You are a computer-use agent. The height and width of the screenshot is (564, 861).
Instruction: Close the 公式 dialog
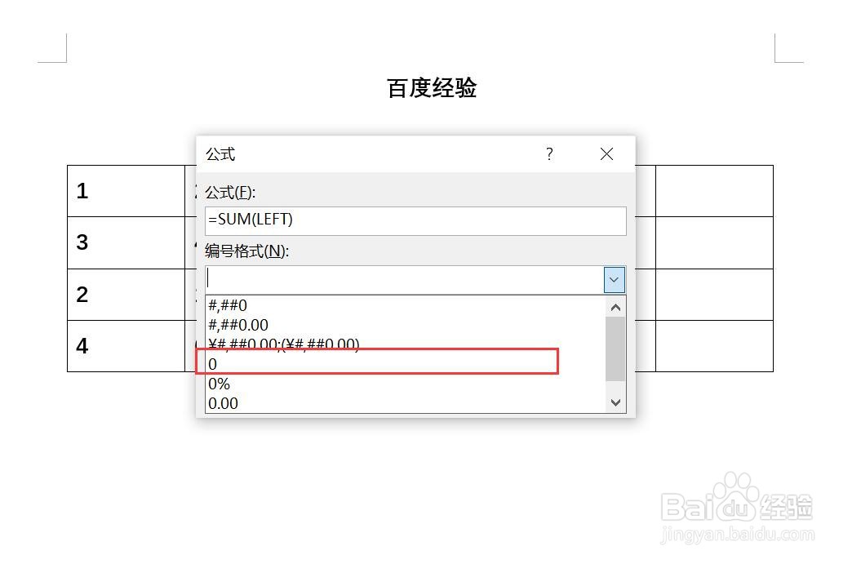point(606,153)
